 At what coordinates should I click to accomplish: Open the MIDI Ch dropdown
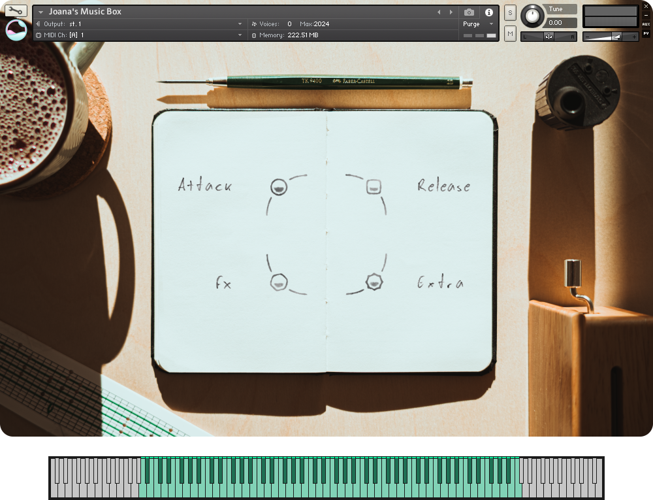240,35
